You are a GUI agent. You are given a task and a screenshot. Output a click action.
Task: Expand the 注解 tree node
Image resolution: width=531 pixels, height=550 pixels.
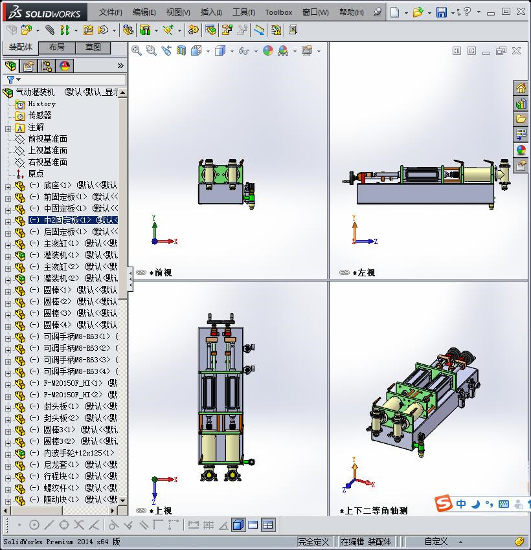coord(8,129)
